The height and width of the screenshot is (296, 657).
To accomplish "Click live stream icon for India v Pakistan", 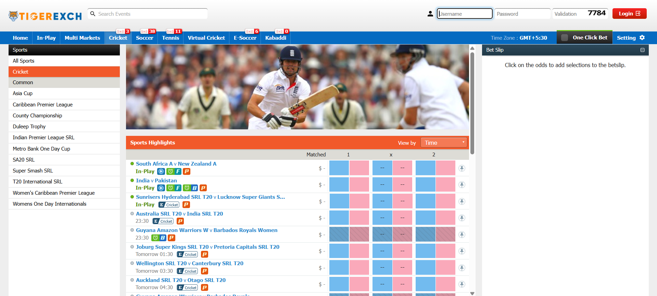I will 161,188.
